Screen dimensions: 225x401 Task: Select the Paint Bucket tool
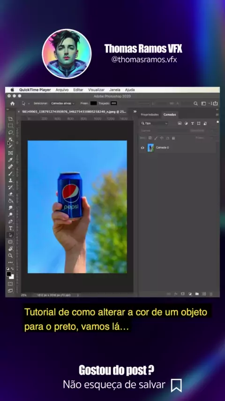(10, 201)
